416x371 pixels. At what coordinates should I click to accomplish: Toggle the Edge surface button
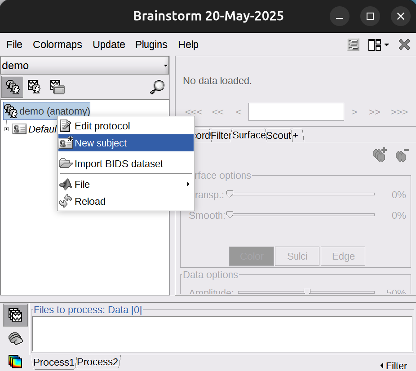click(x=343, y=256)
